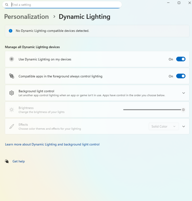Click the search magnifier icon
192x201 pixels.
[7, 5]
